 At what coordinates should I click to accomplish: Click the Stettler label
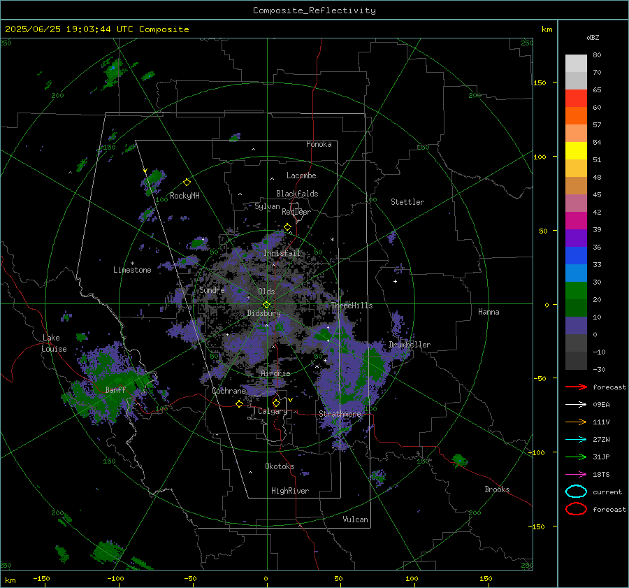407,202
